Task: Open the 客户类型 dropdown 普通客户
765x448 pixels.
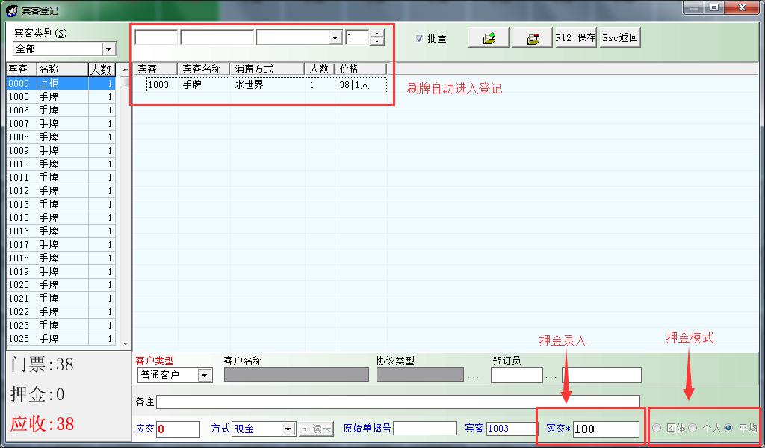Action: 205,375
